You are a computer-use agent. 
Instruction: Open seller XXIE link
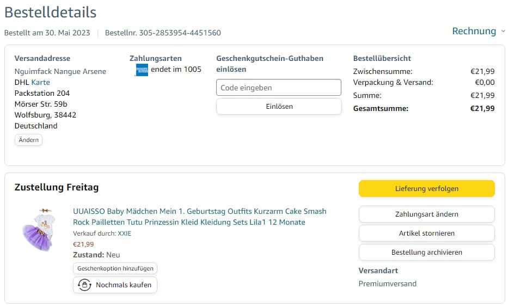[125, 233]
